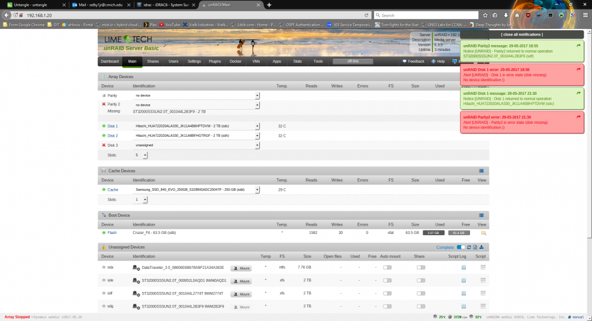Change Cache Devices Slots dropdown
The height and width of the screenshot is (321, 592).
coord(140,200)
